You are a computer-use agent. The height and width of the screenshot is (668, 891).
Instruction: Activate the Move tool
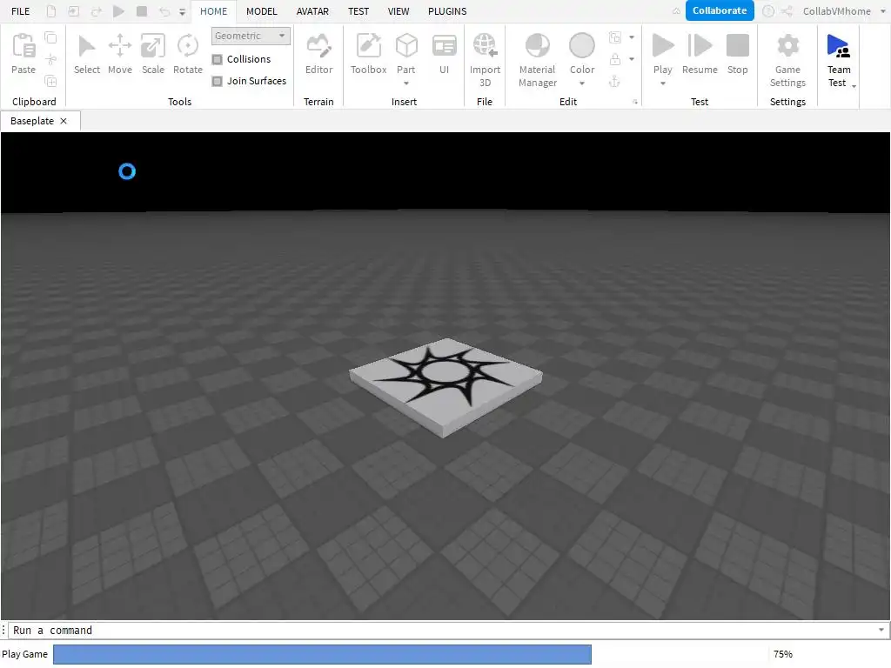point(120,53)
